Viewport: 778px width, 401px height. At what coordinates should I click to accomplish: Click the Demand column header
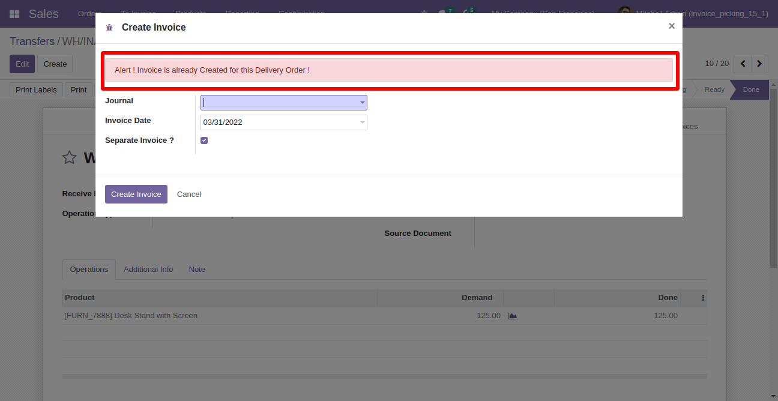(441, 298)
